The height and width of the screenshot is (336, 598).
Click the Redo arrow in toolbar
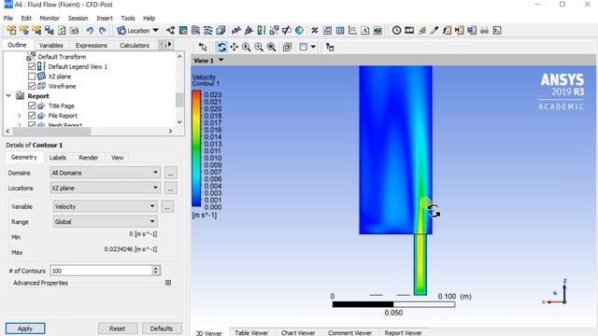click(102, 31)
